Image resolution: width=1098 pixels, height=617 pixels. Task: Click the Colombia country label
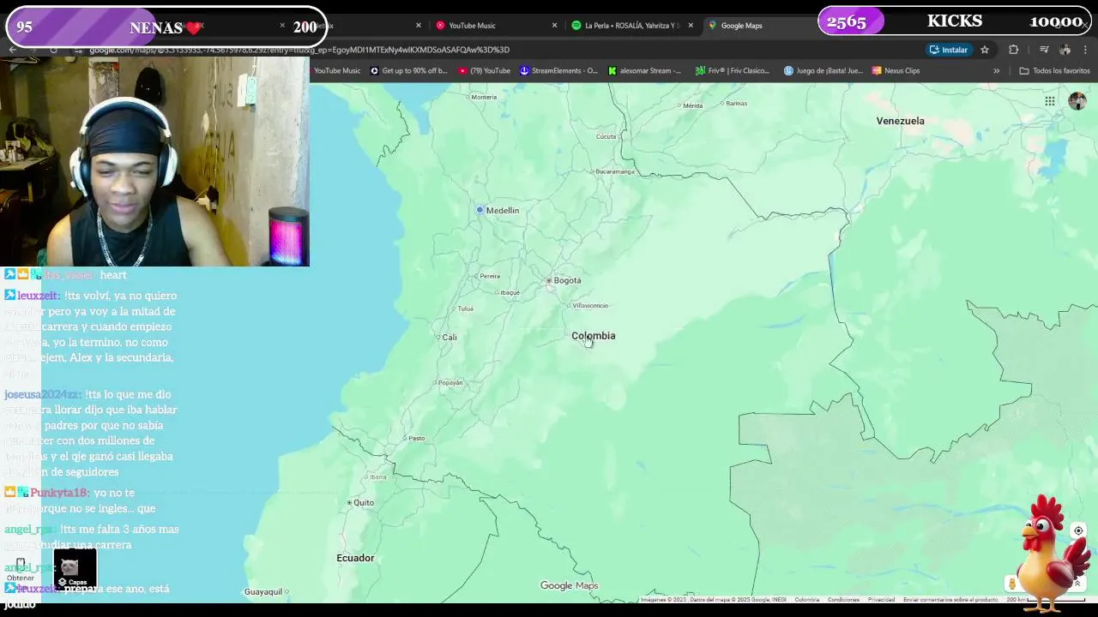tap(594, 336)
